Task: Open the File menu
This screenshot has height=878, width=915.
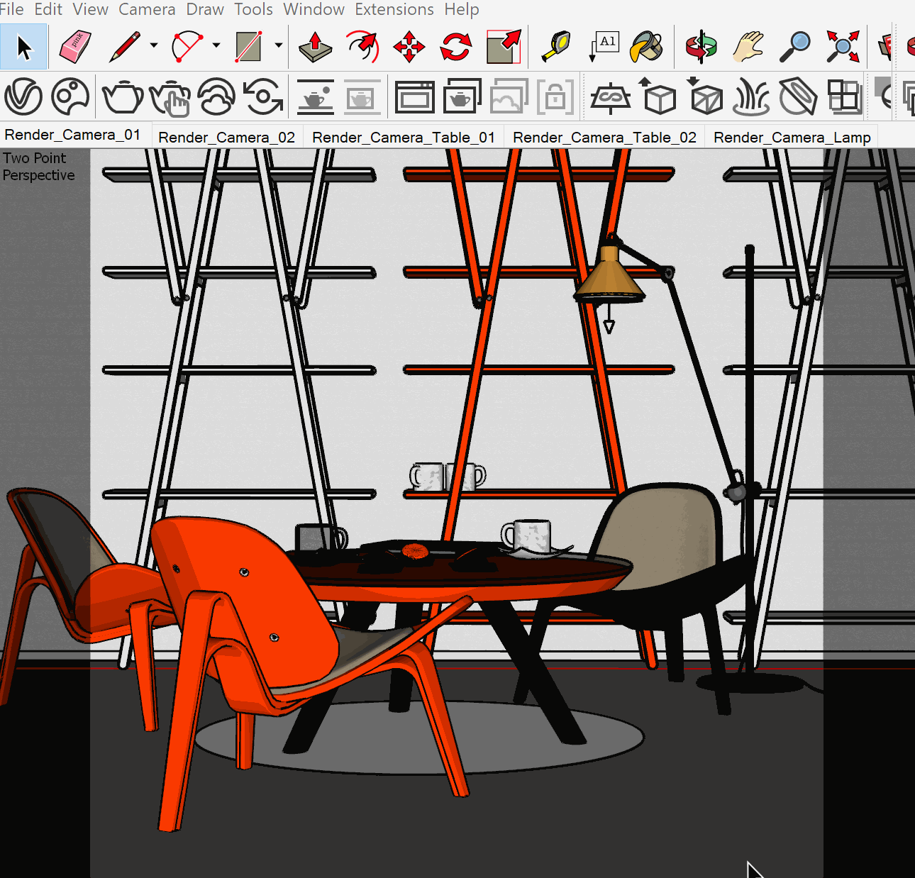Action: pyautogui.click(x=11, y=9)
